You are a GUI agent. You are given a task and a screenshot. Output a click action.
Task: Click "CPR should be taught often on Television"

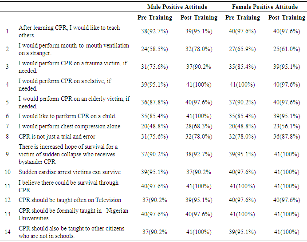[x=70, y=200]
